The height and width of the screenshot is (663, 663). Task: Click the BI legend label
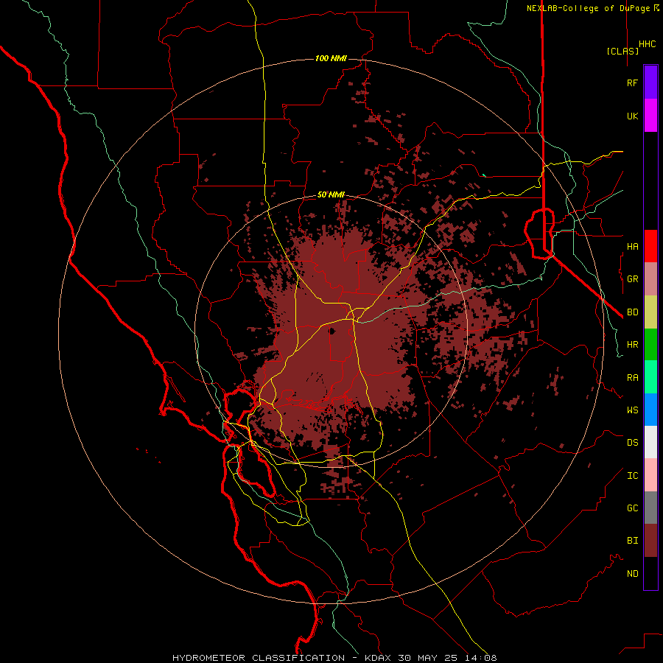click(x=632, y=541)
